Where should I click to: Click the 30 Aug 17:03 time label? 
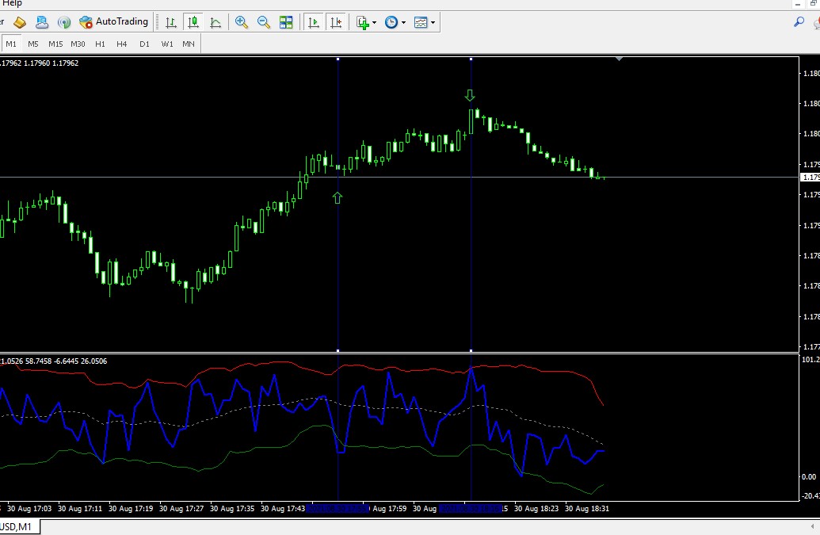[x=29, y=508]
